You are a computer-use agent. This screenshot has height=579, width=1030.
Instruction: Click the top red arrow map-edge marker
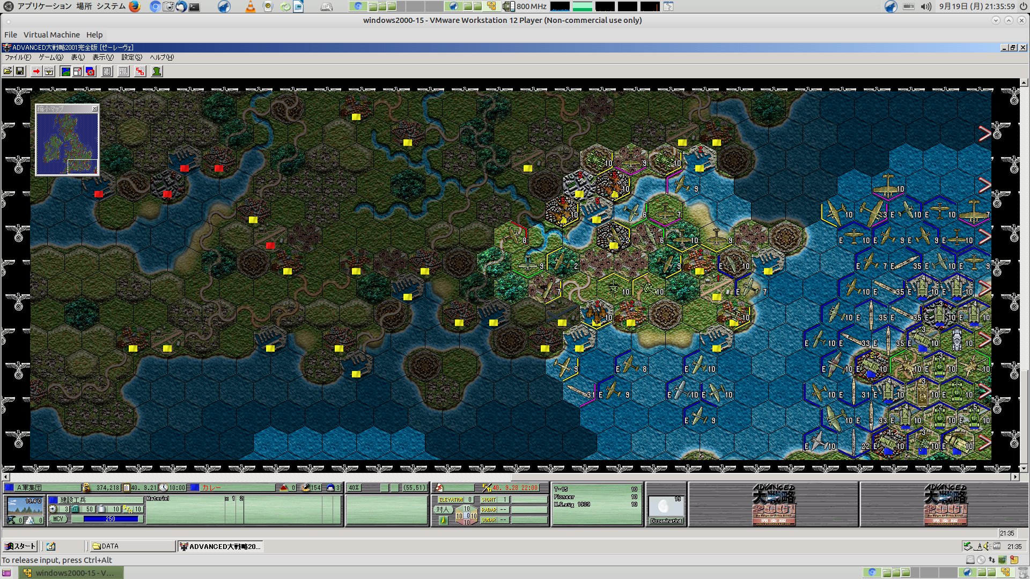(x=984, y=133)
